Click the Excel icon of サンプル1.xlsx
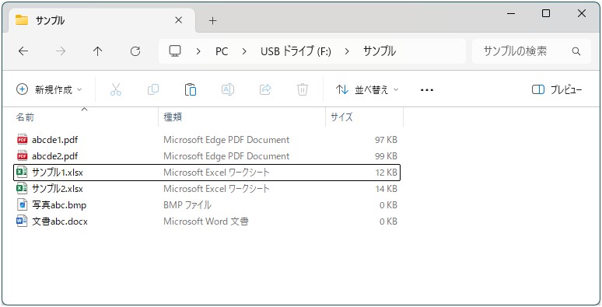Image resolution: width=602 pixels, height=307 pixels. [22, 173]
